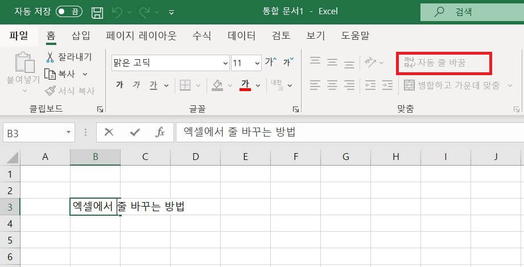The width and height of the screenshot is (524, 267).
Task: Switch to the 검토 (Review) tab
Action: [x=280, y=35]
